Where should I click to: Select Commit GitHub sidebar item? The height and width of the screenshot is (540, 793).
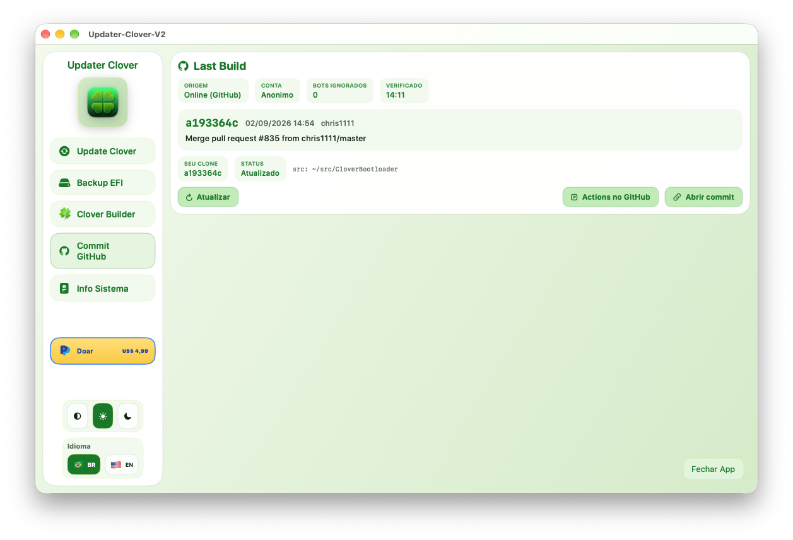pyautogui.click(x=103, y=251)
